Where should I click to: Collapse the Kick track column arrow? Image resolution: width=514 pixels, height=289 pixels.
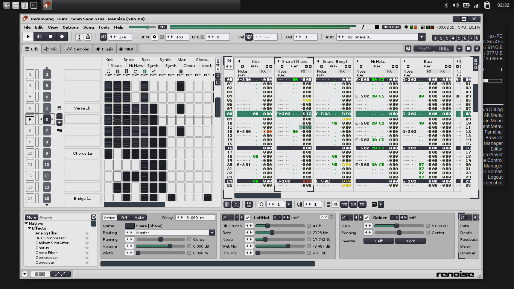pos(239,61)
